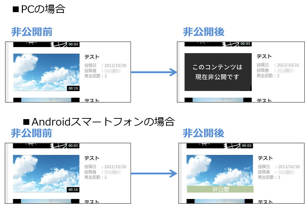Click the blue arrow in the PC section

[x=154, y=72]
